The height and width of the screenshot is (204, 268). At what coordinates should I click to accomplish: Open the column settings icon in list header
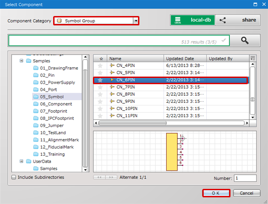[x=253, y=58]
